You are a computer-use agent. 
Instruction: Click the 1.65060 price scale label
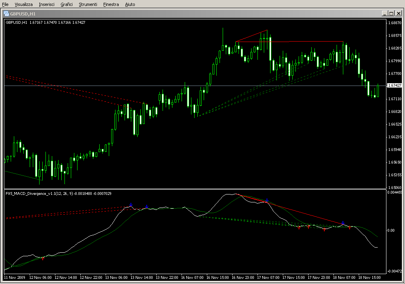point(395,187)
